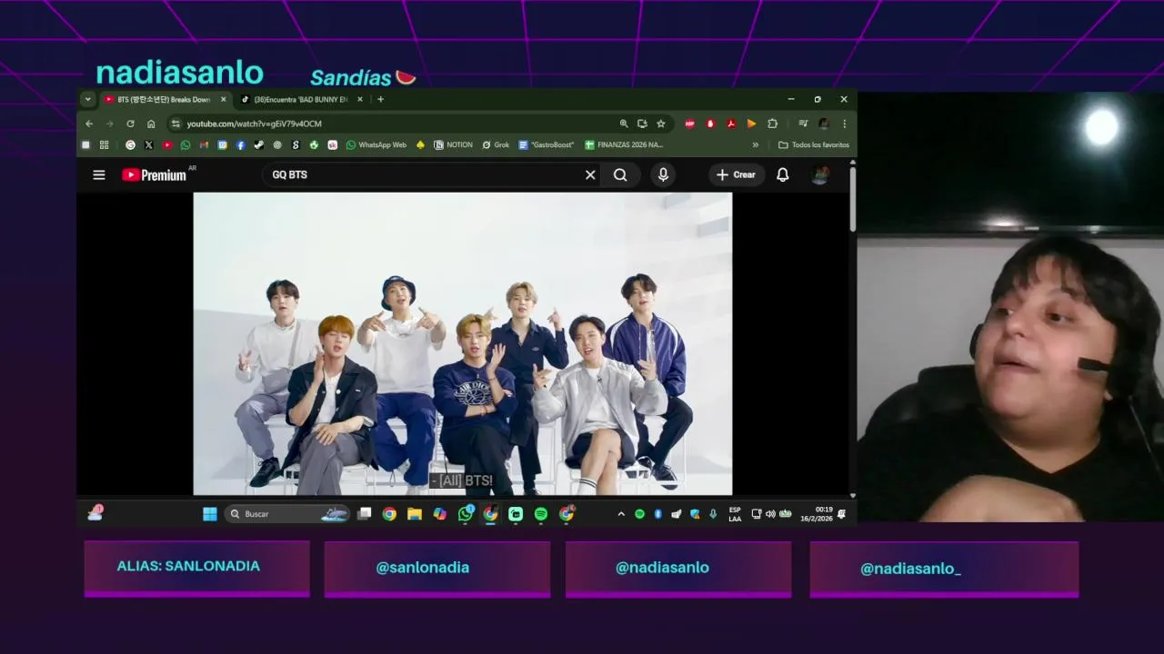Open the YouTube bookmark

pos(167,144)
